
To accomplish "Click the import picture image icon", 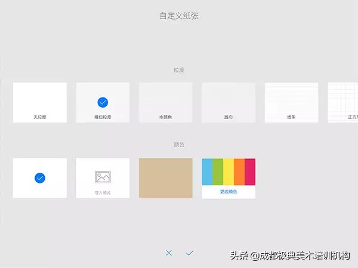I will coord(103,177).
